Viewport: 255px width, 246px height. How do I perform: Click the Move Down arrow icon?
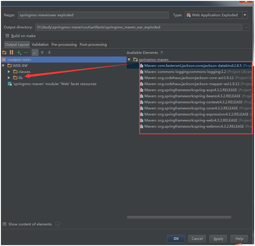click(x=49, y=53)
